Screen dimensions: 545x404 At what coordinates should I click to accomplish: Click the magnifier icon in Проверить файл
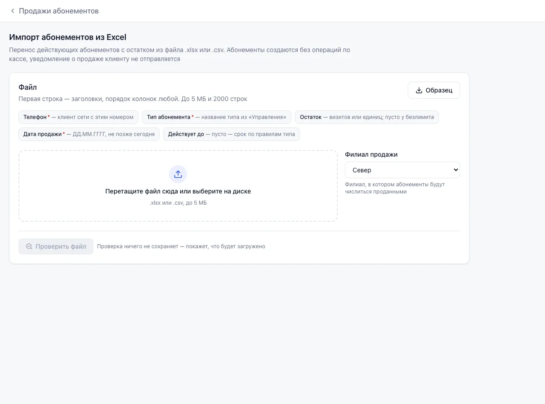29,246
